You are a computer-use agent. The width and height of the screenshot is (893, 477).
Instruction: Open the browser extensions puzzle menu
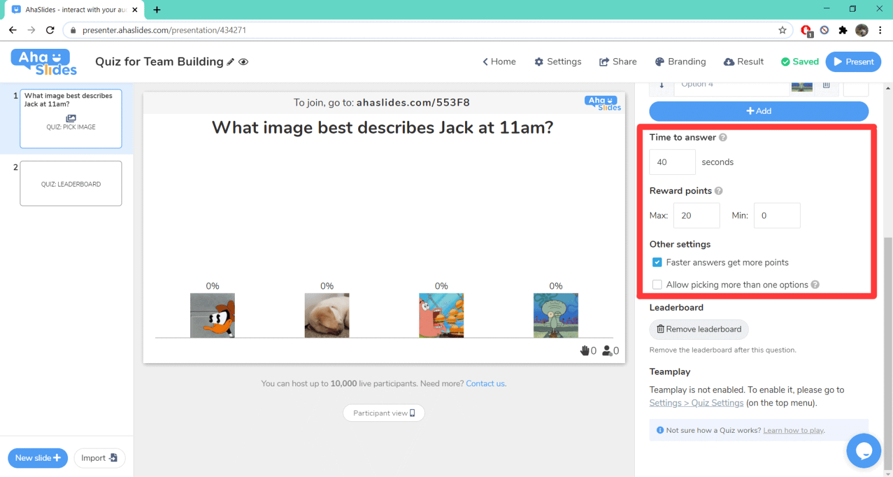(x=843, y=30)
